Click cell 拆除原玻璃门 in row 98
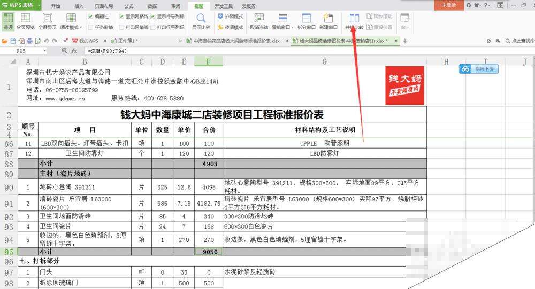 coord(85,283)
